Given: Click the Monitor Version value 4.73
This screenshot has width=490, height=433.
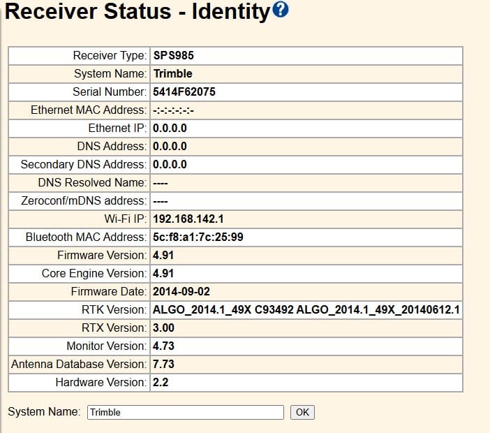Looking at the screenshot, I should point(163,346).
